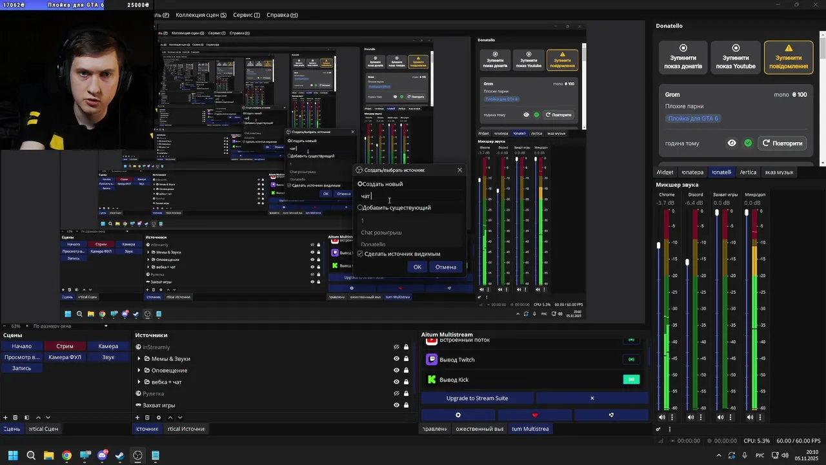Open the scene filters icon in the Scenes toolbar
The image size is (826, 465).
click(x=26, y=418)
